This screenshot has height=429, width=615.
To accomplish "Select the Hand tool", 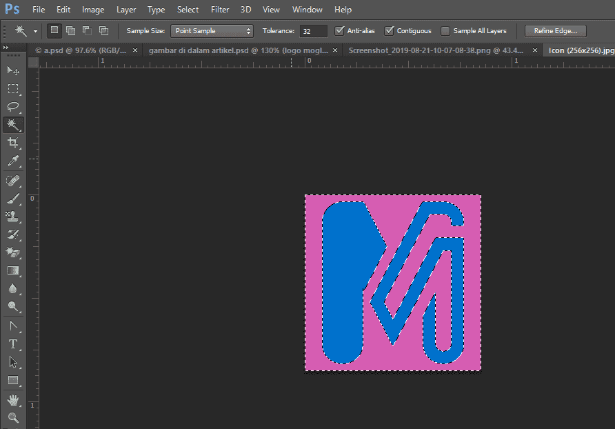I will tap(13, 400).
